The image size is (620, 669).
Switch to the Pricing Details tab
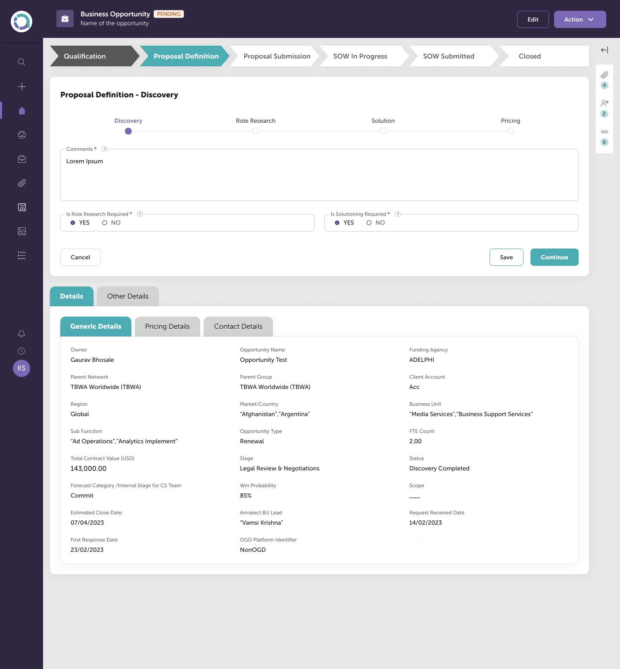click(x=167, y=327)
